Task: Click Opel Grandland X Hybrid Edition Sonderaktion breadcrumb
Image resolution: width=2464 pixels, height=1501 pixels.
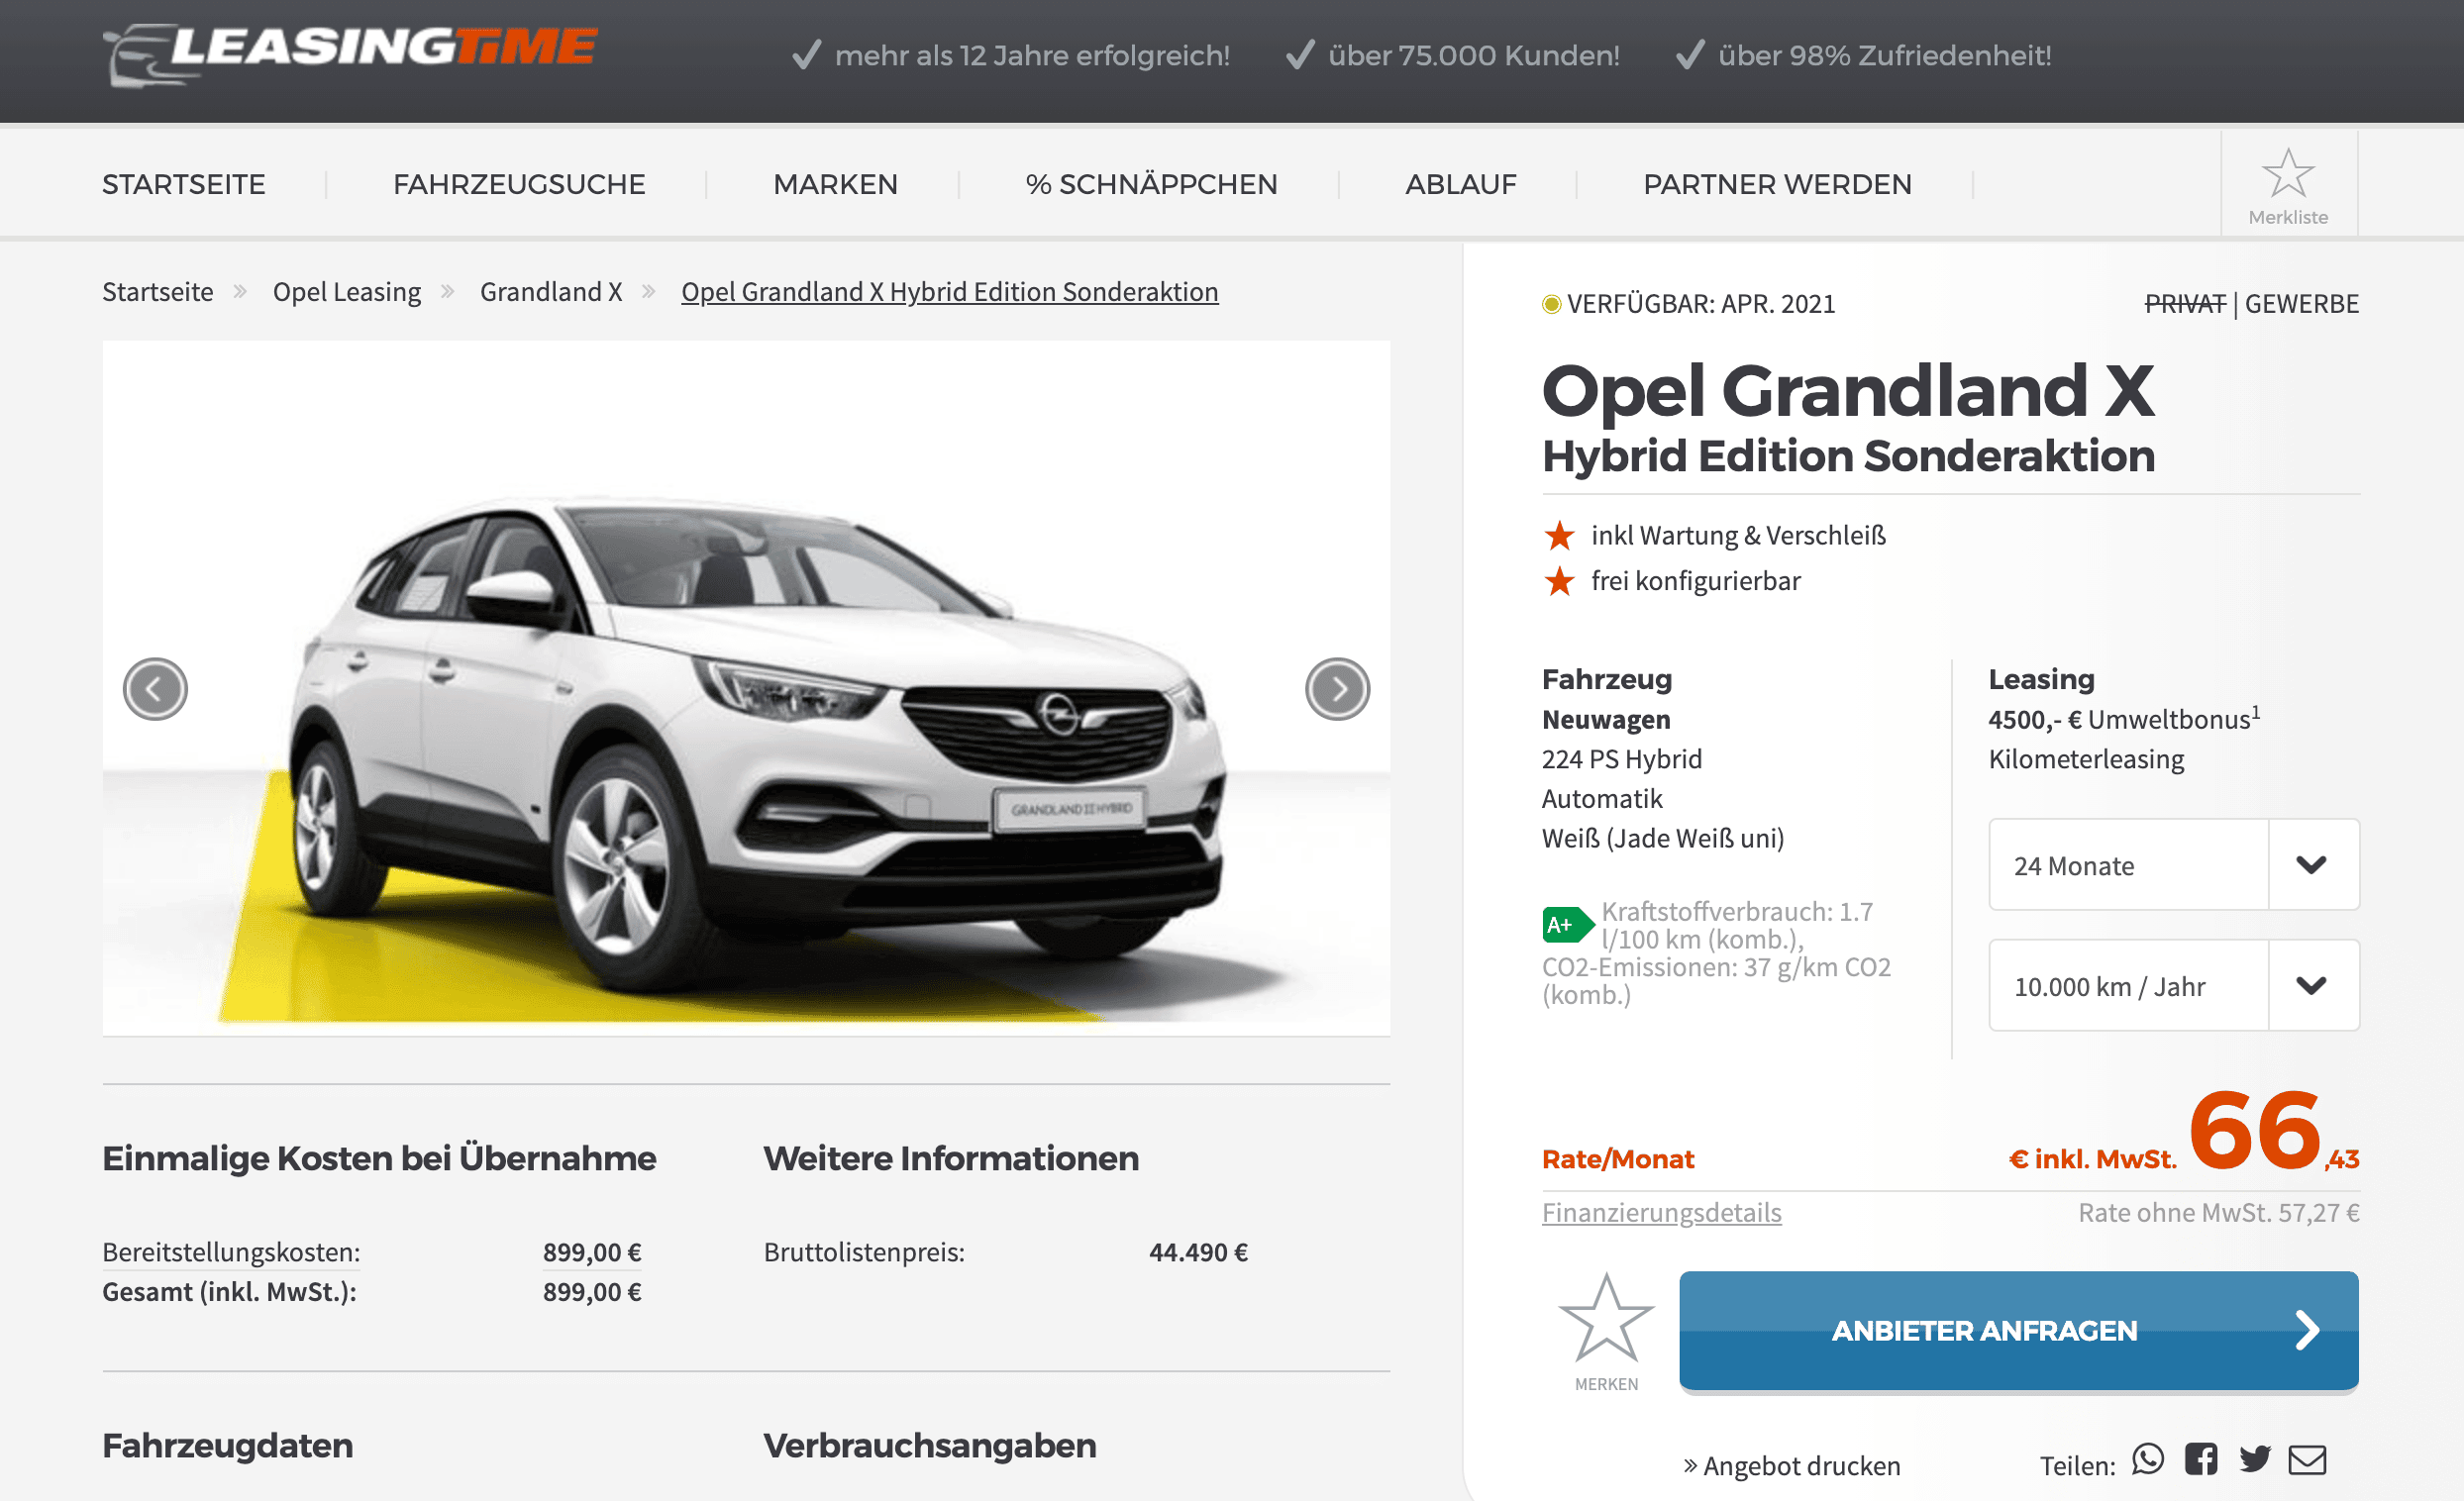Action: click(950, 292)
